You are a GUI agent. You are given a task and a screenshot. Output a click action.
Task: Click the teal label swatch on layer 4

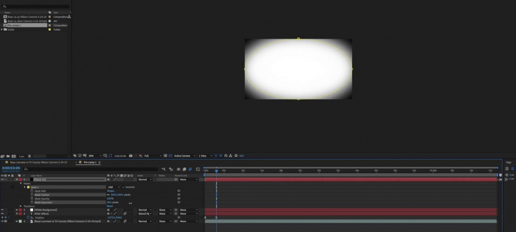20,221
